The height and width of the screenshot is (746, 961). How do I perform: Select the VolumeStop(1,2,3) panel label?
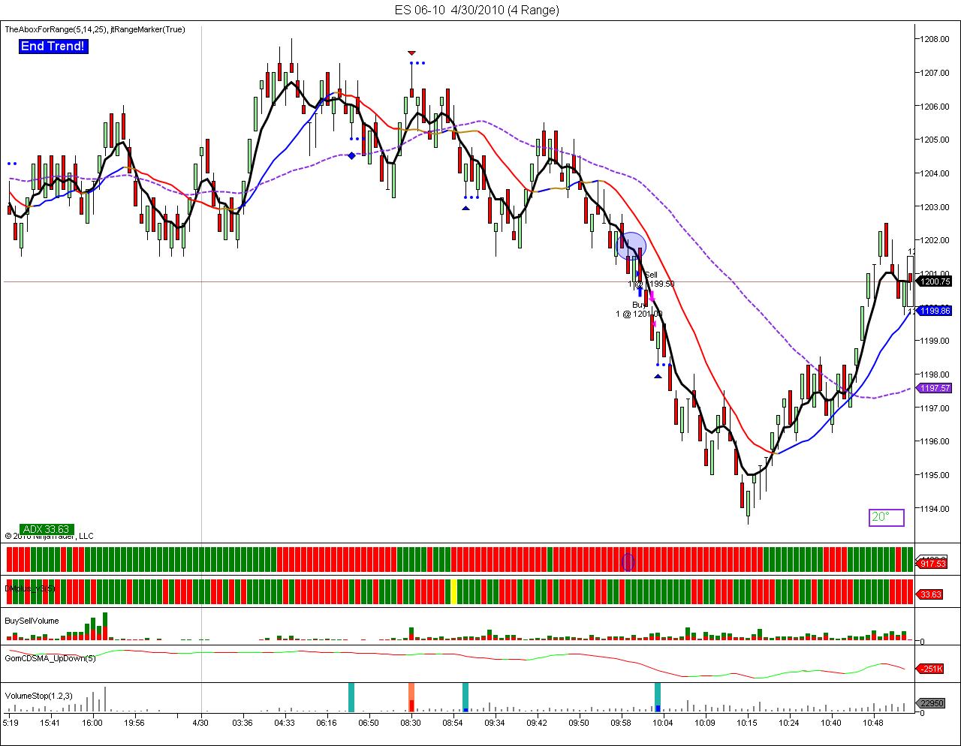39,696
